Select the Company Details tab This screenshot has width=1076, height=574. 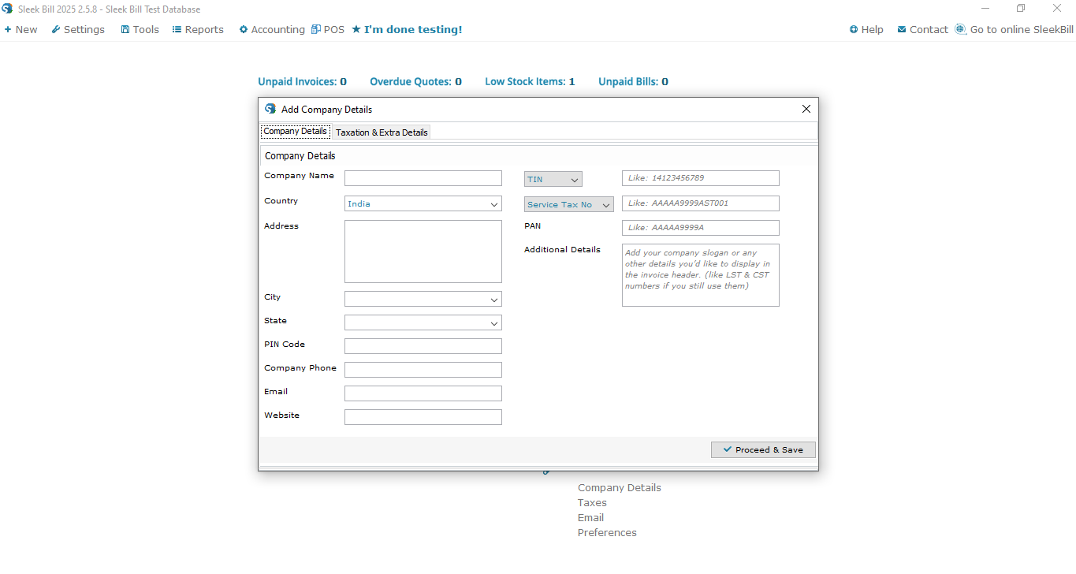pos(295,131)
